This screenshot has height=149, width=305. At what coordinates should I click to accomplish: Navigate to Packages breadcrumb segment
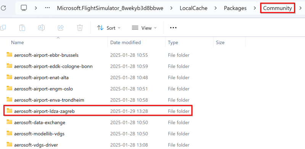(x=235, y=8)
